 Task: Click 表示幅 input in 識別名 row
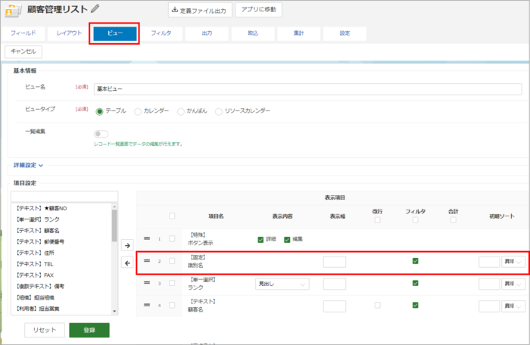pyautogui.click(x=335, y=262)
